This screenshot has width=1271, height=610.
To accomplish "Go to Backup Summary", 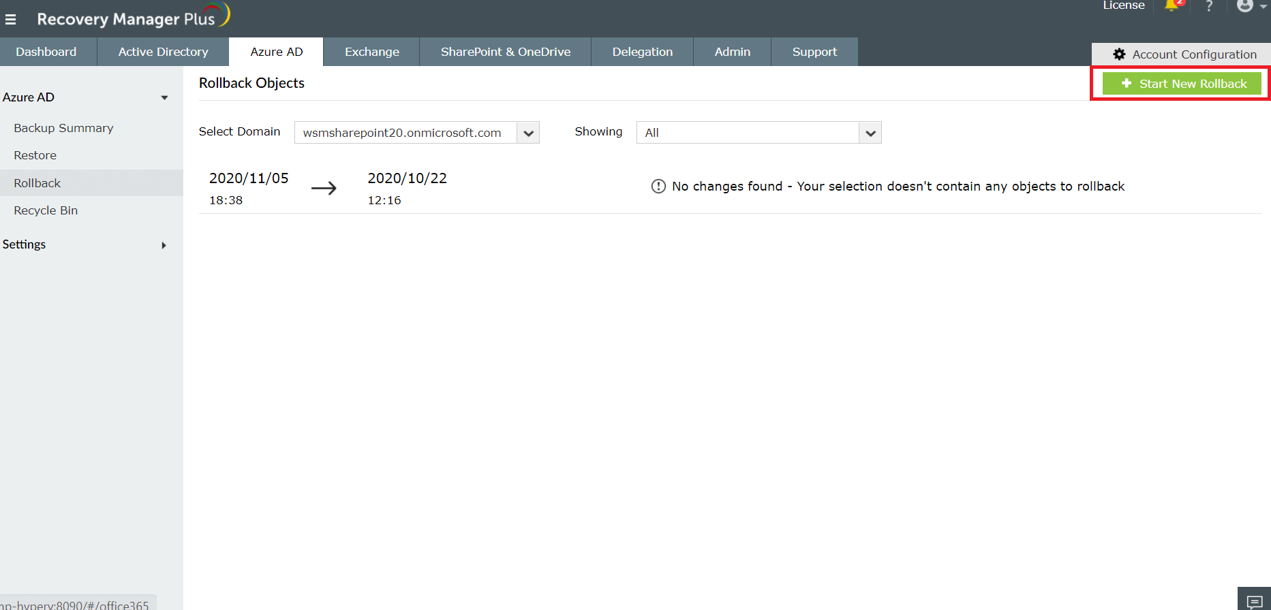I will (x=63, y=128).
